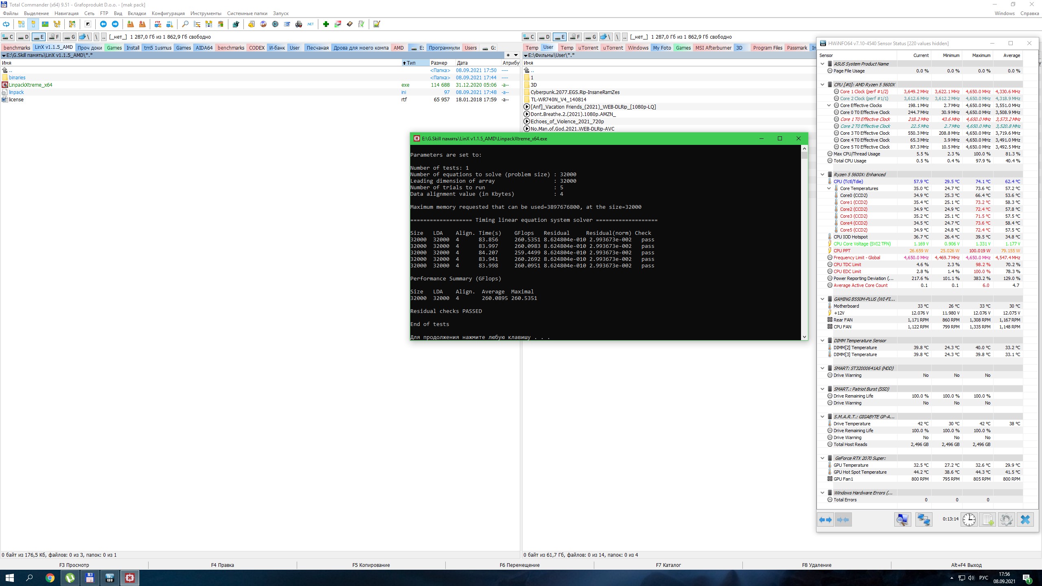Collapse Core Effective Clocks tree node
This screenshot has width=1042, height=586.
[829, 105]
